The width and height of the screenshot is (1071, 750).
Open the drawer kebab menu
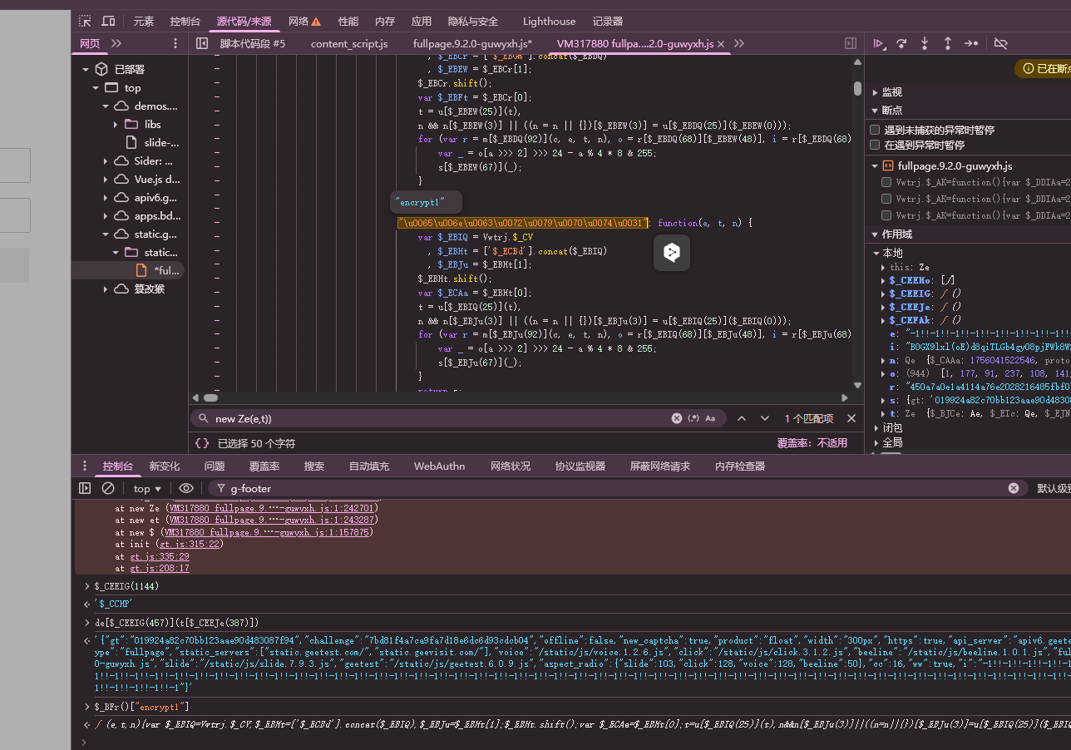coord(85,466)
